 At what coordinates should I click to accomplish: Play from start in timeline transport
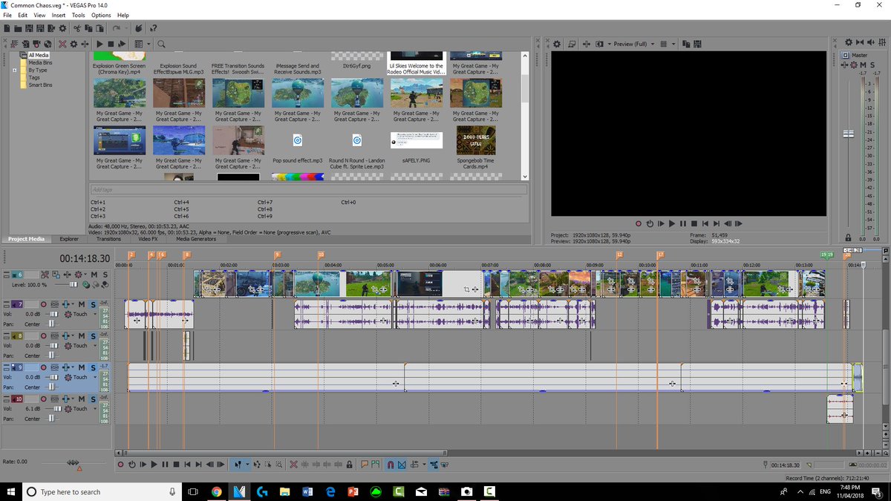coord(143,465)
